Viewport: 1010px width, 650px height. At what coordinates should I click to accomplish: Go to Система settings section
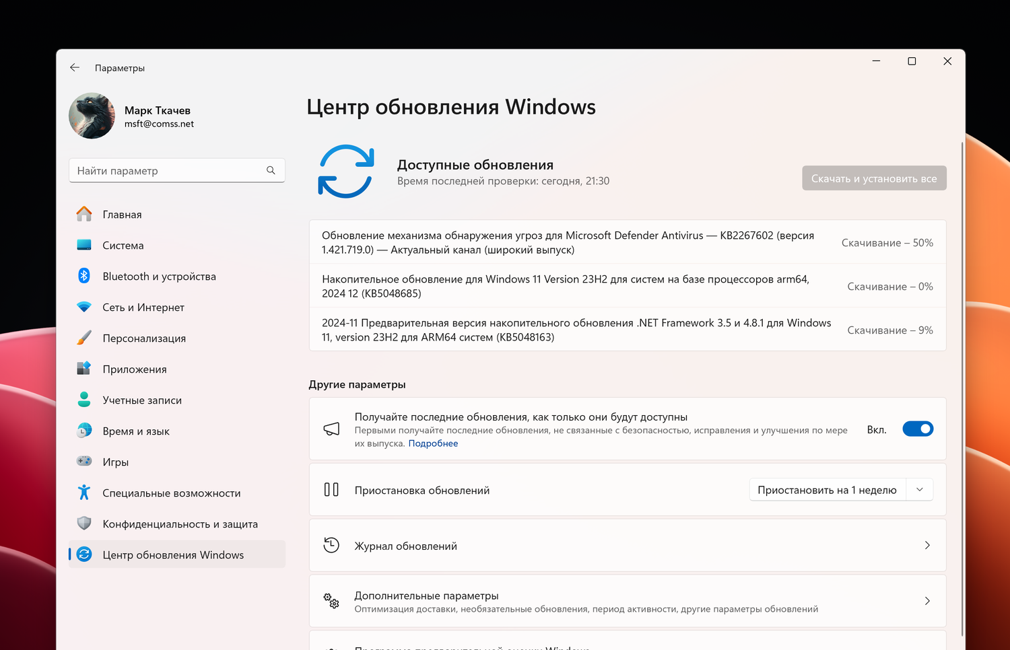[123, 246]
